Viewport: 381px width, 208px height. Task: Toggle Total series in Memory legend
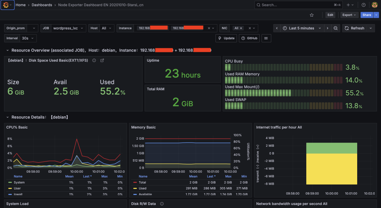click(143, 182)
